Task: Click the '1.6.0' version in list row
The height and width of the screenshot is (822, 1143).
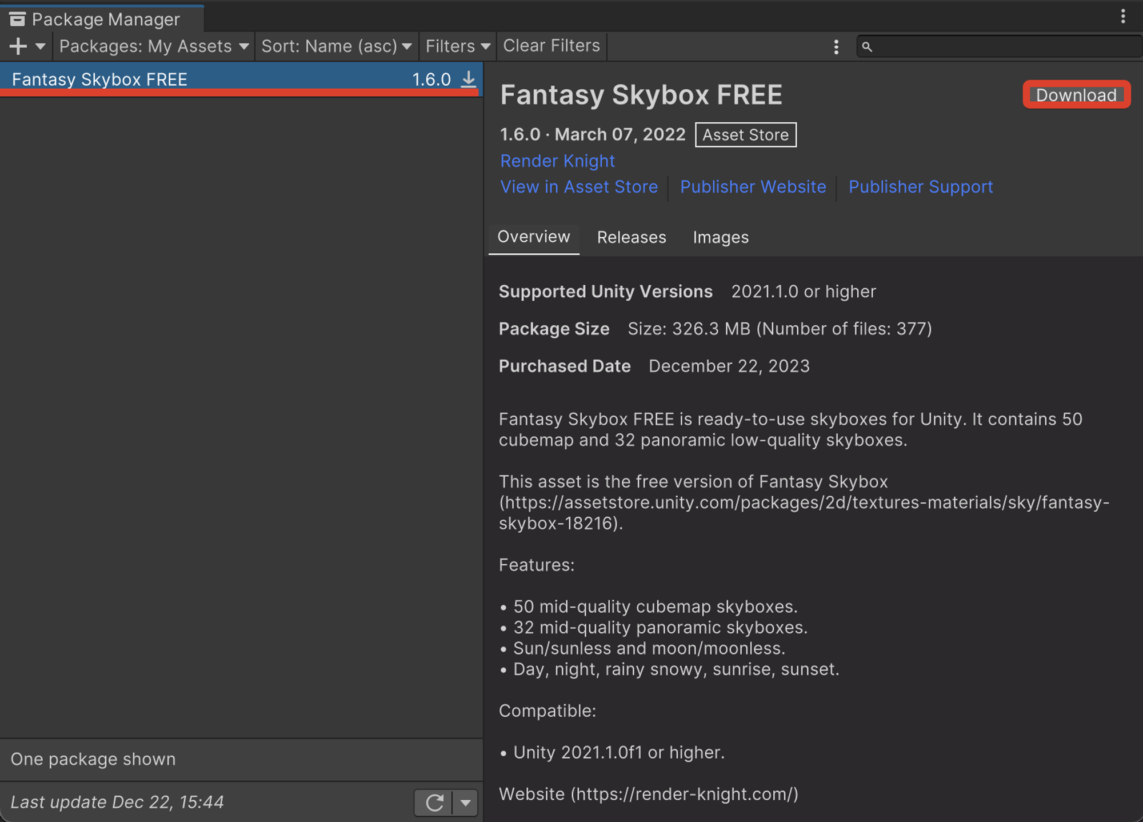Action: click(431, 79)
